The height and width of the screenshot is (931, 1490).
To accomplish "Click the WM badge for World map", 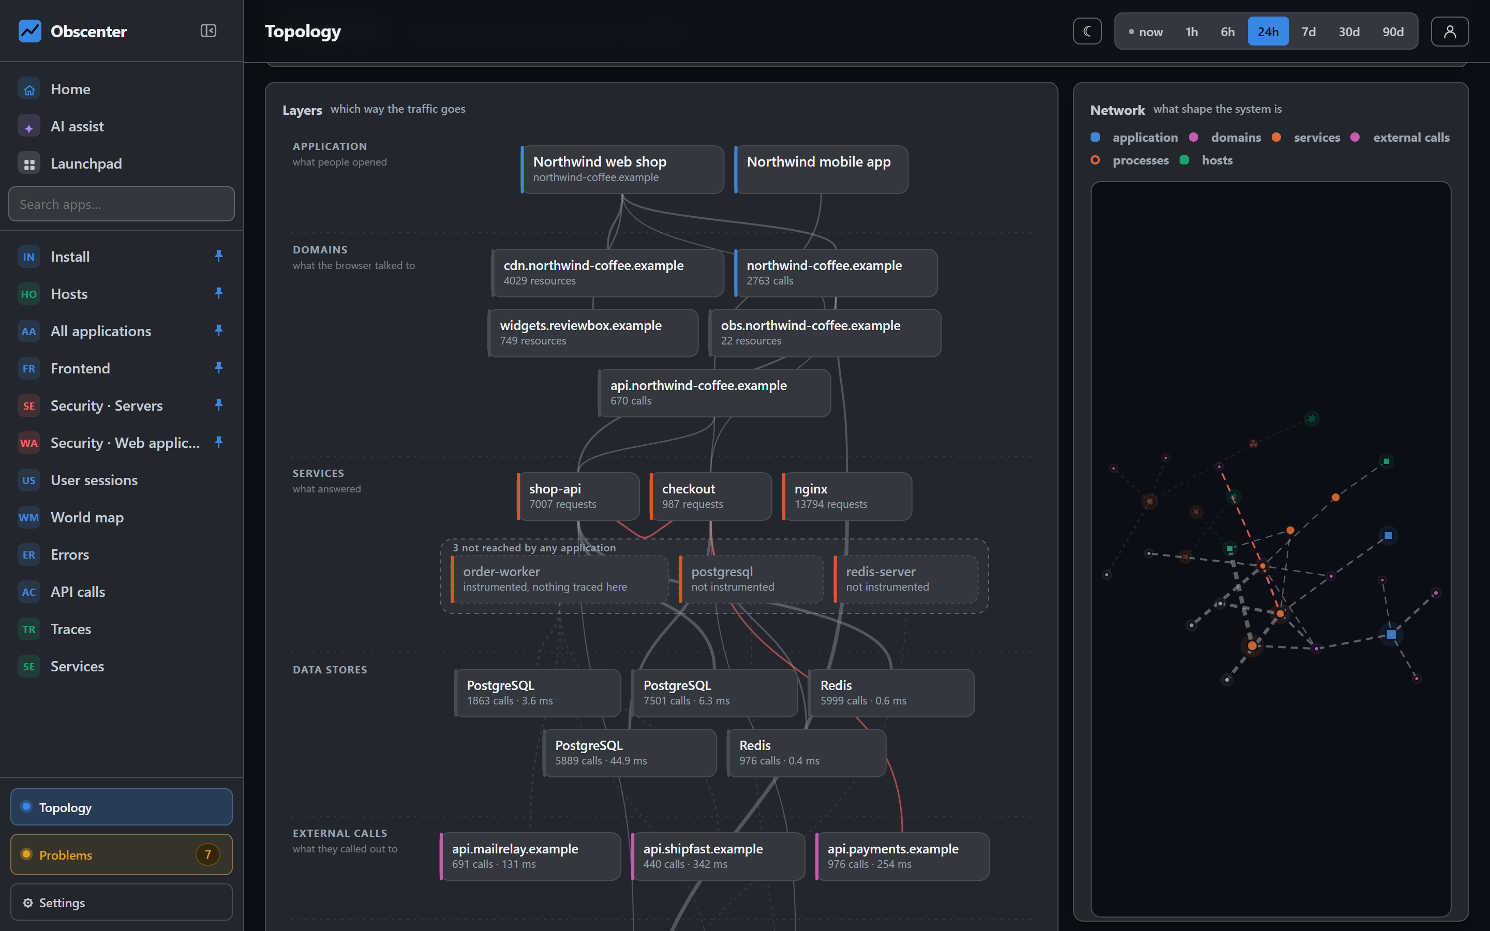I will (29, 518).
